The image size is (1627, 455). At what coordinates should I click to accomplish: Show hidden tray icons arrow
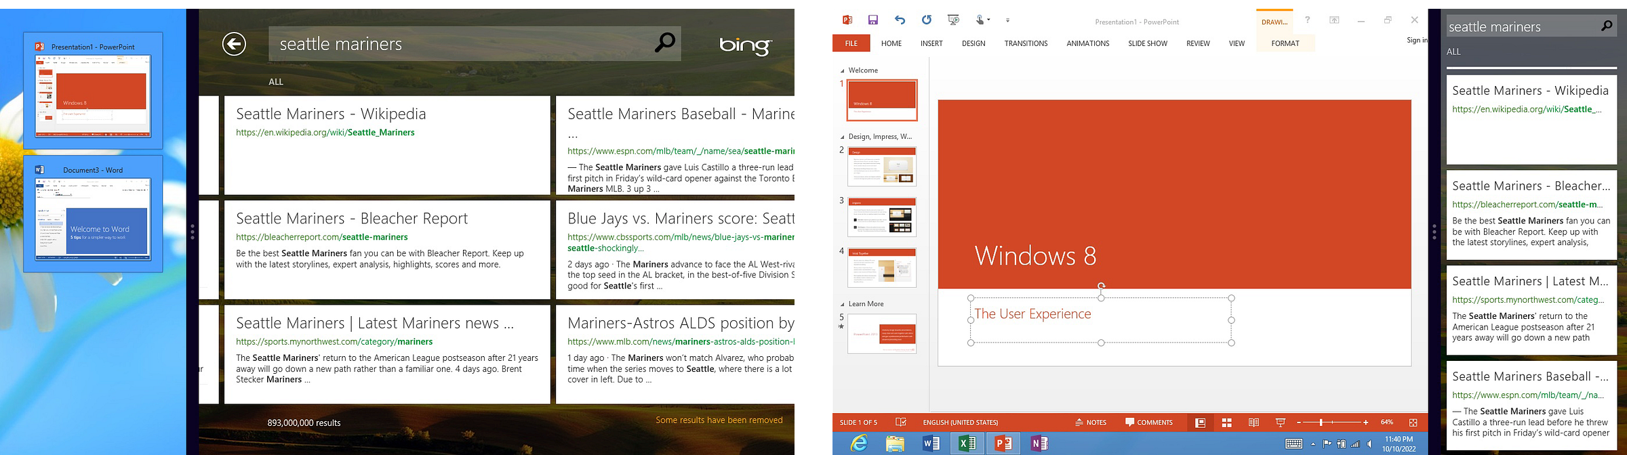1313,444
